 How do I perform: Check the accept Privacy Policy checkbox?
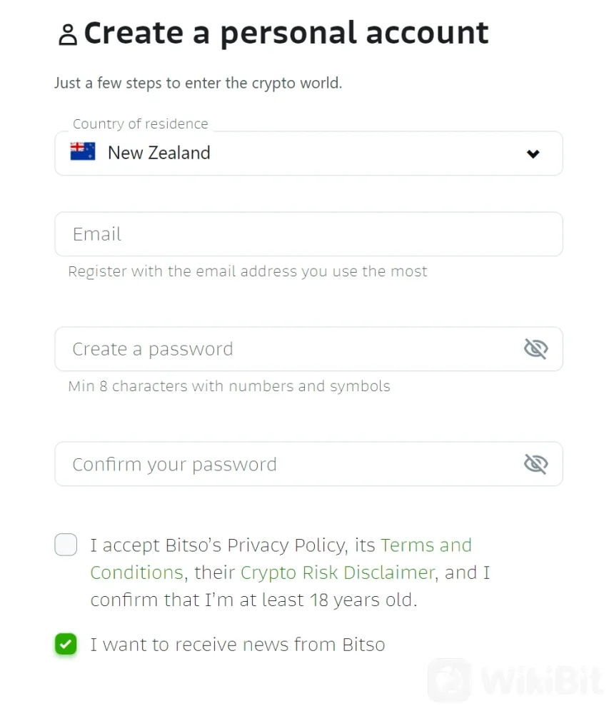click(x=66, y=545)
